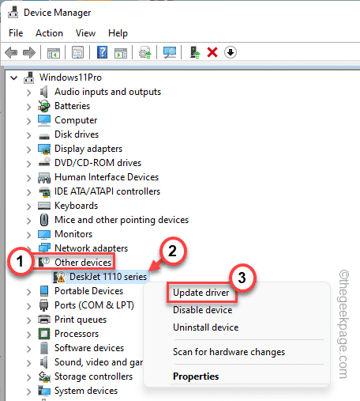Click Scan for hardware changes monitor icon
The height and width of the screenshot is (401, 360).
(x=170, y=52)
